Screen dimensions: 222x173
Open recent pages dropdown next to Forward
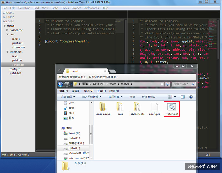(71, 84)
